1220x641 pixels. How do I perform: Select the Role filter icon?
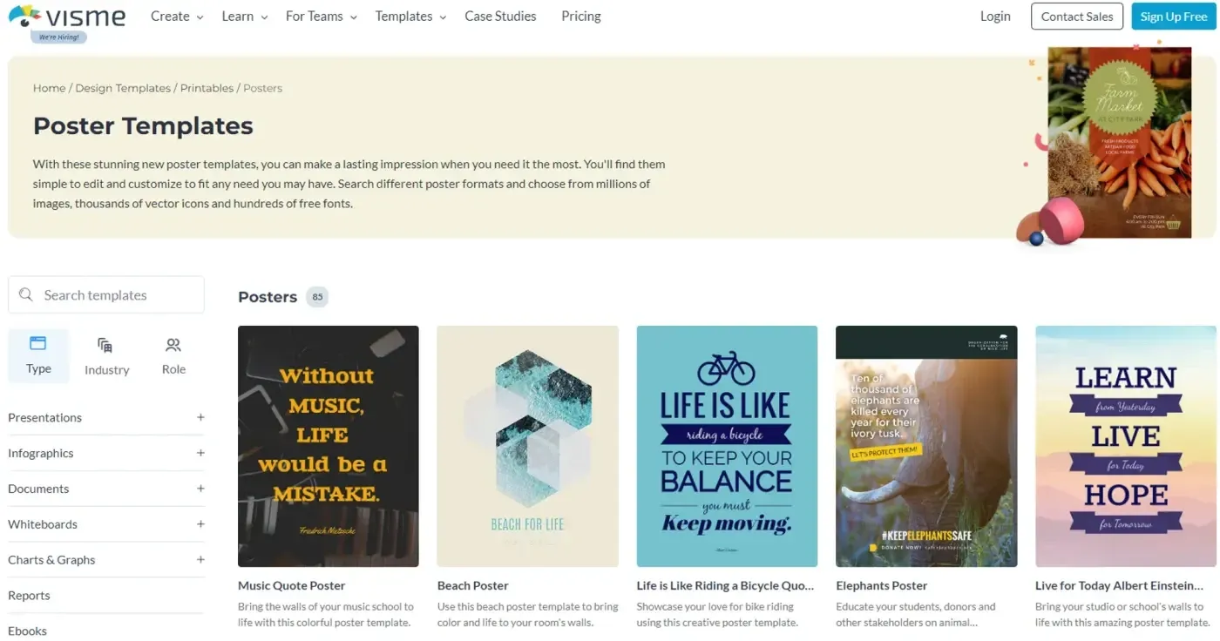pyautogui.click(x=173, y=345)
